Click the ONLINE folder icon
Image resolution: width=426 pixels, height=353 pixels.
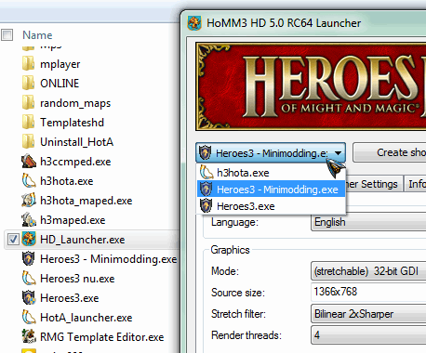(x=29, y=84)
